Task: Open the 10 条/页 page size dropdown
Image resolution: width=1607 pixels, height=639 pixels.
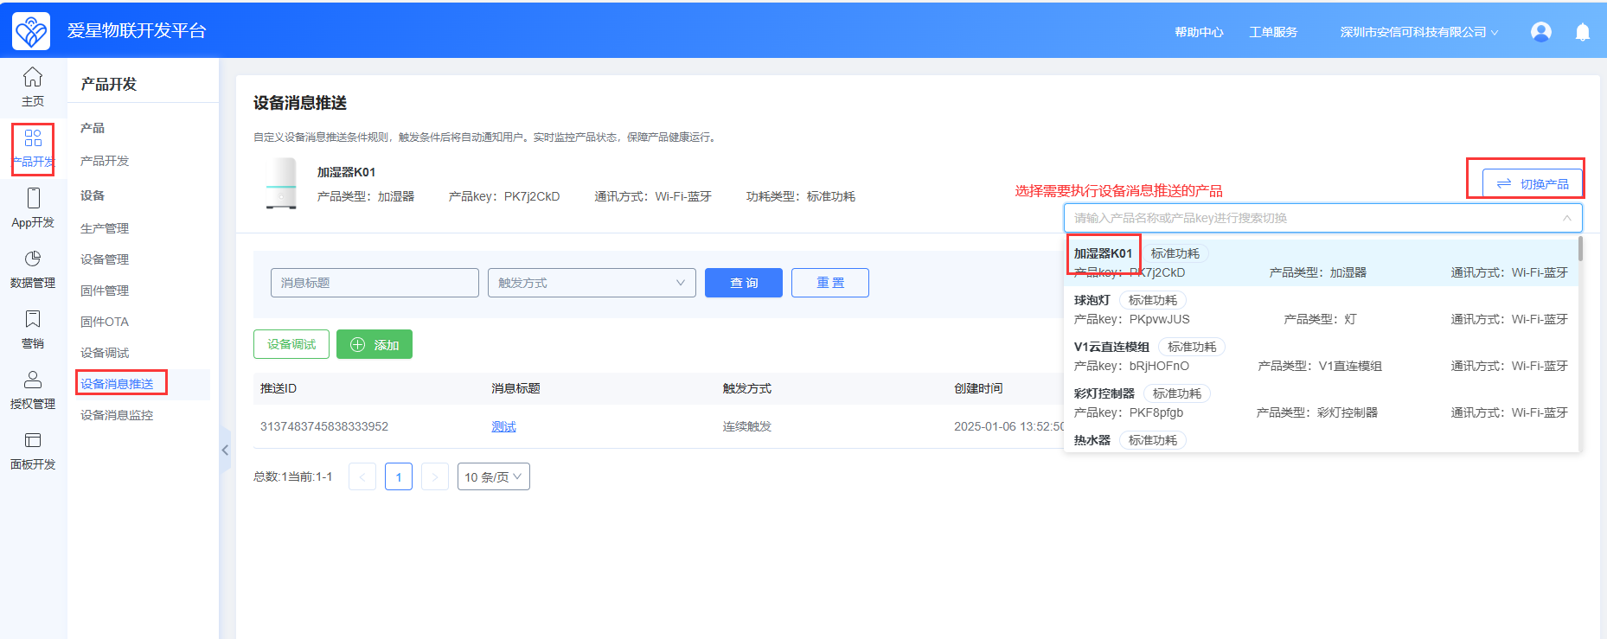Action: point(494,476)
